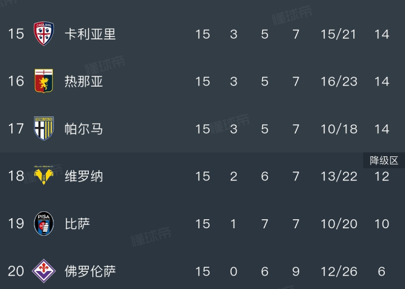Select rank number 20

pos(16,271)
